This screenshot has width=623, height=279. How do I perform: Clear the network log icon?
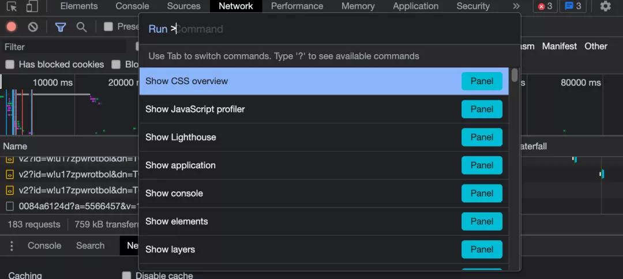(x=33, y=27)
